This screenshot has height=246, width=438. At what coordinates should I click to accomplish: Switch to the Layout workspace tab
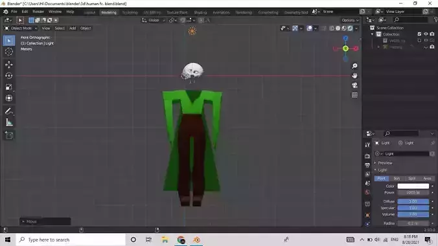pyautogui.click(x=89, y=12)
